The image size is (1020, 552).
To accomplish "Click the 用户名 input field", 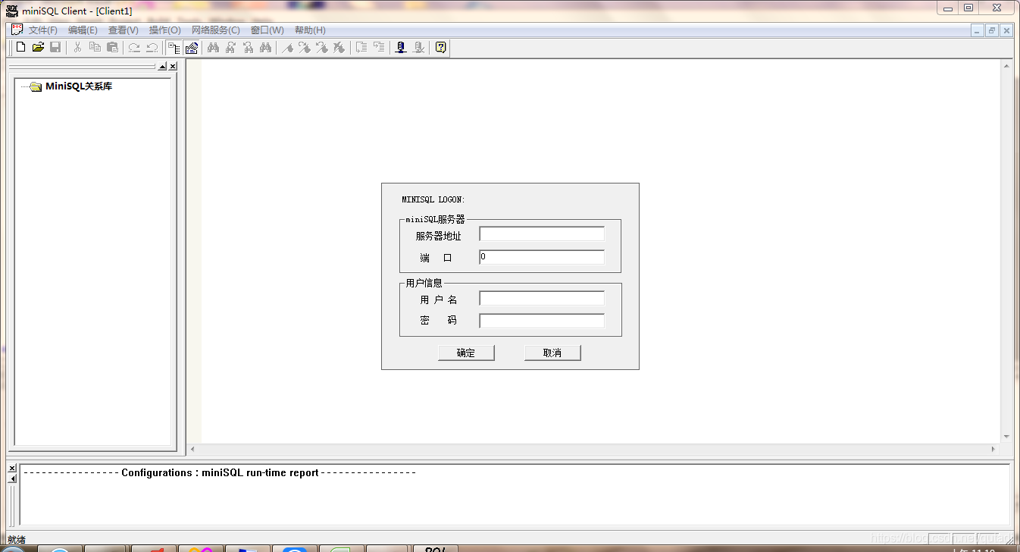I will coord(542,299).
